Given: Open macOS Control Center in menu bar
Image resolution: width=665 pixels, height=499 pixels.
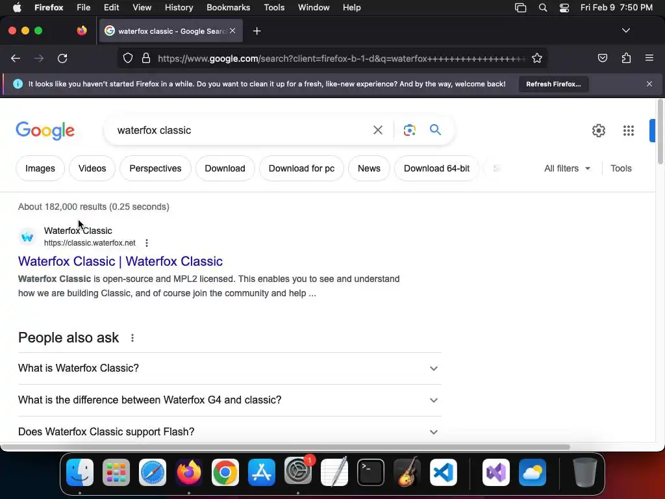Looking at the screenshot, I should click(564, 8).
